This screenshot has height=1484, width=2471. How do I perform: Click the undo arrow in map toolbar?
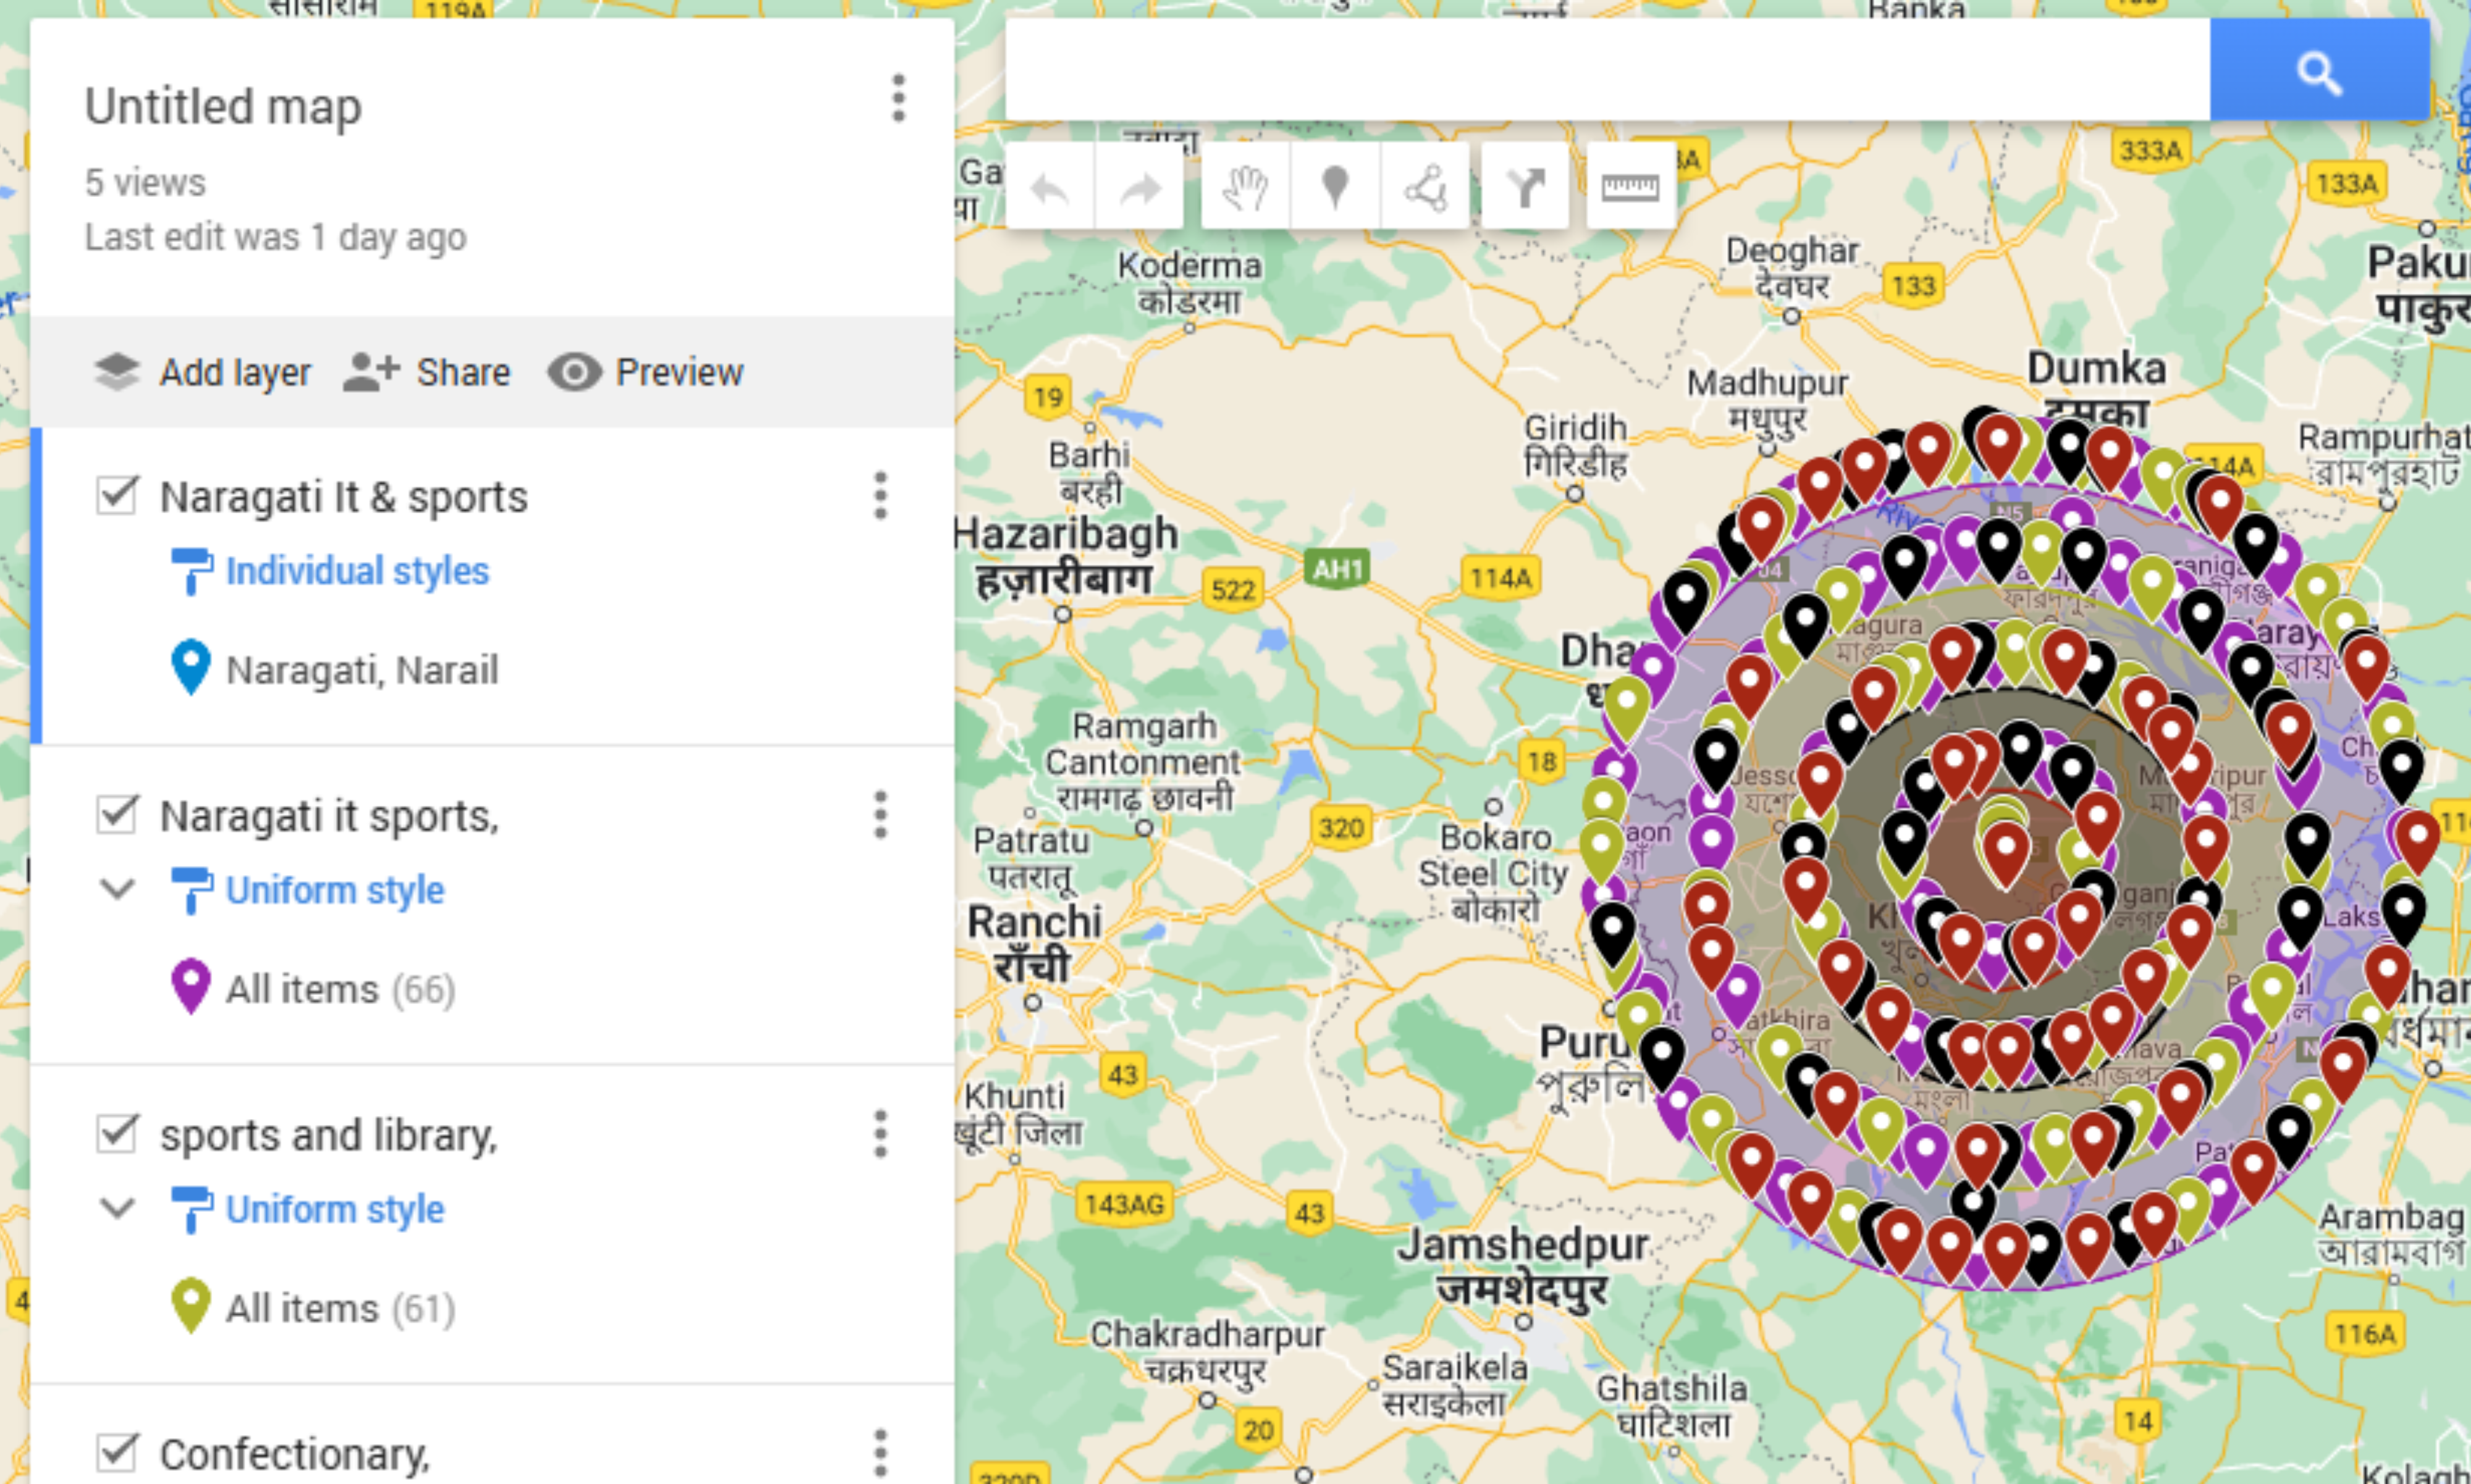1049,187
